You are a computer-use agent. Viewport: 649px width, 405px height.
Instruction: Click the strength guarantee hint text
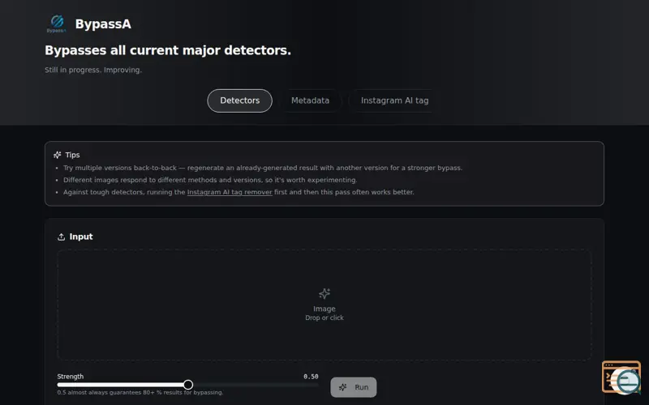click(140, 392)
